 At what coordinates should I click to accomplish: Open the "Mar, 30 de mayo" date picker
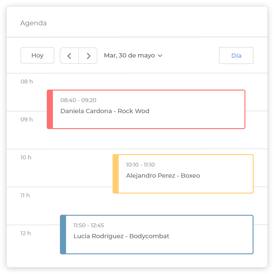(129, 56)
